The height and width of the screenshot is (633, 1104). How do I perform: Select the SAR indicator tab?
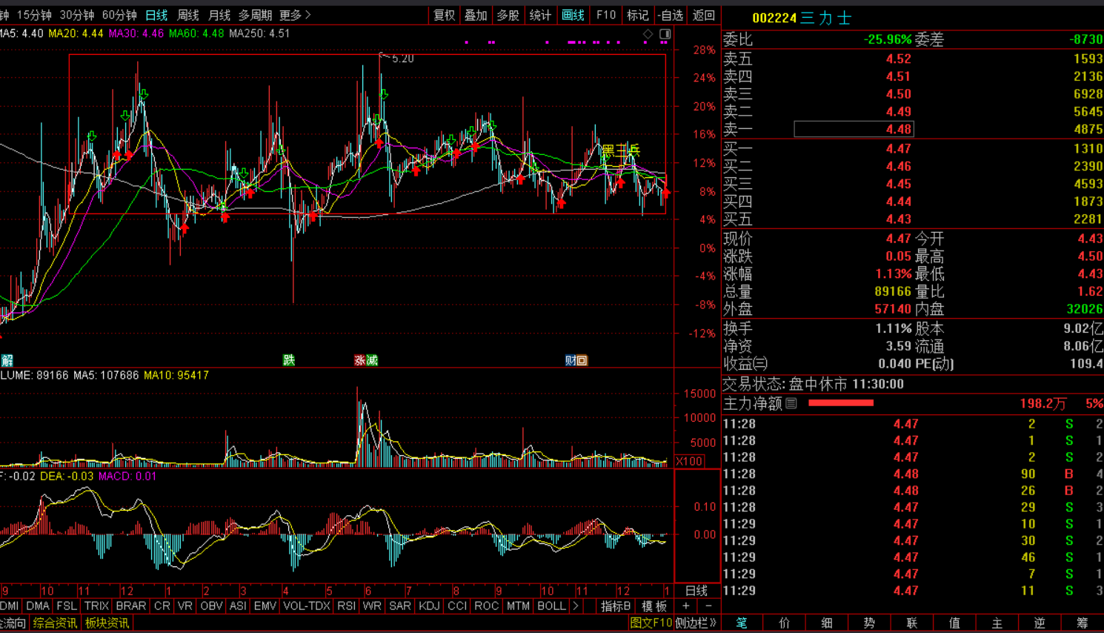(400, 606)
